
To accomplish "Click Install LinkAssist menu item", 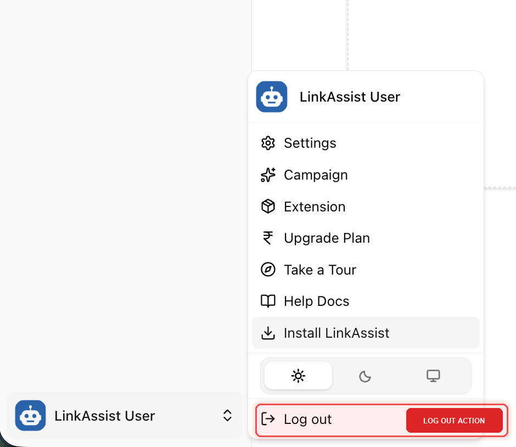I will [x=366, y=333].
